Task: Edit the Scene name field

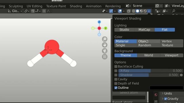Action: (143, 6)
